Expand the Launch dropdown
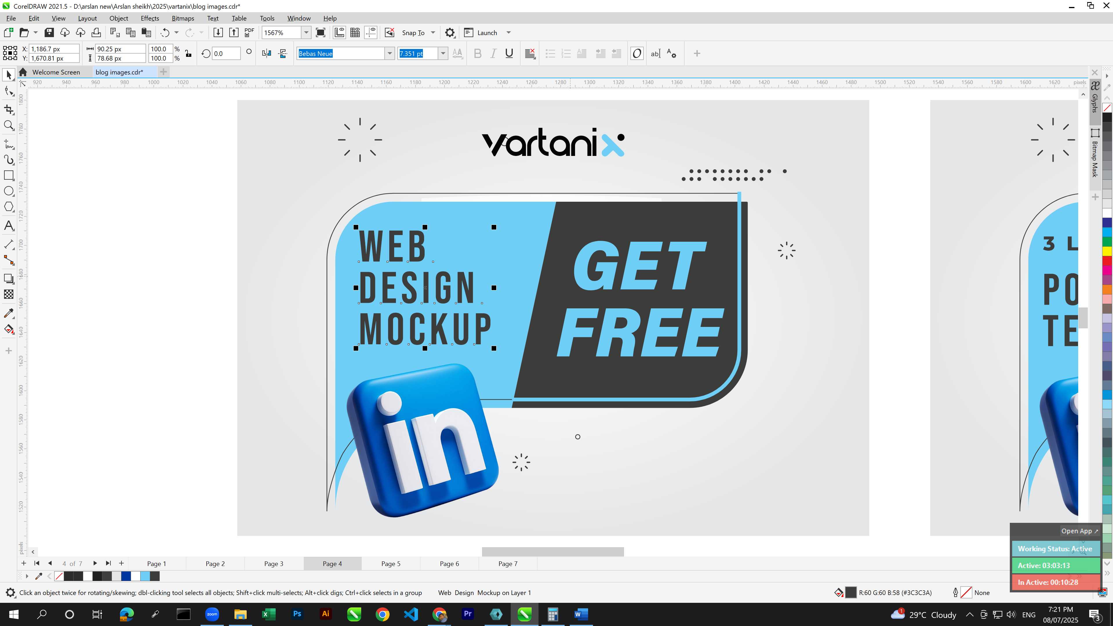 [x=509, y=32]
